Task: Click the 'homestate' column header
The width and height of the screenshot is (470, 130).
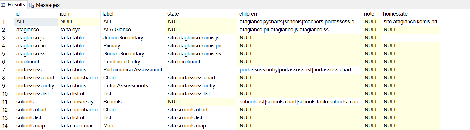Action: click(x=410, y=14)
